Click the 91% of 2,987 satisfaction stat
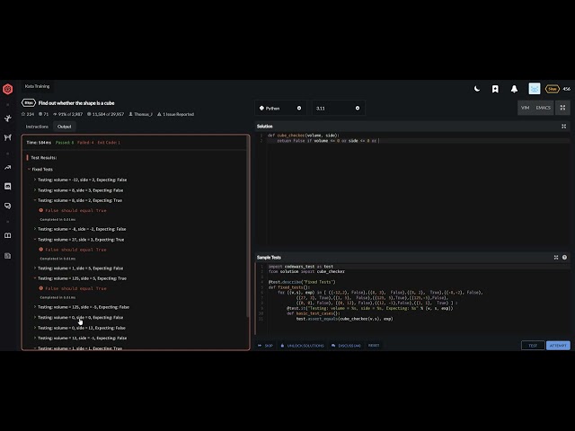 click(x=68, y=114)
